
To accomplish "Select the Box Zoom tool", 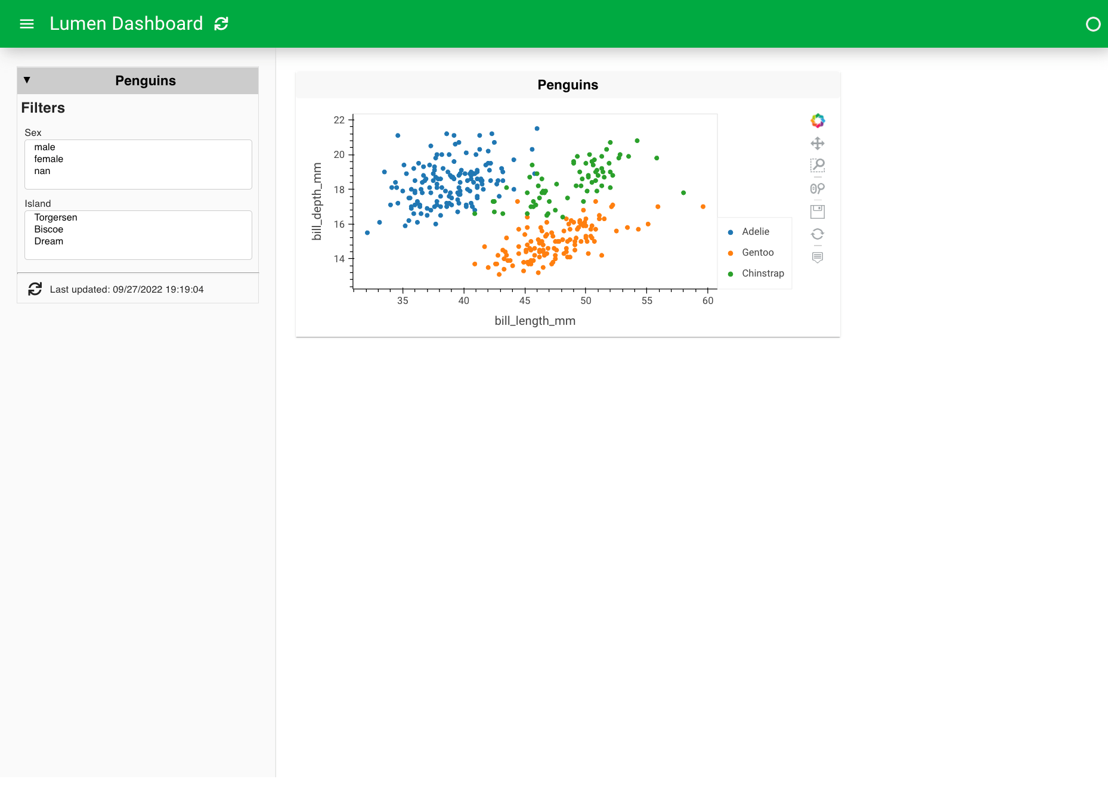I will (818, 165).
